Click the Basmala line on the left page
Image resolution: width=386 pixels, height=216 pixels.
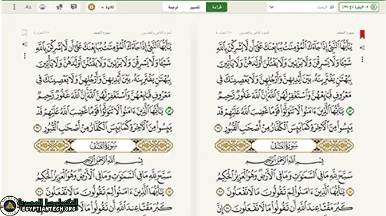103,161
